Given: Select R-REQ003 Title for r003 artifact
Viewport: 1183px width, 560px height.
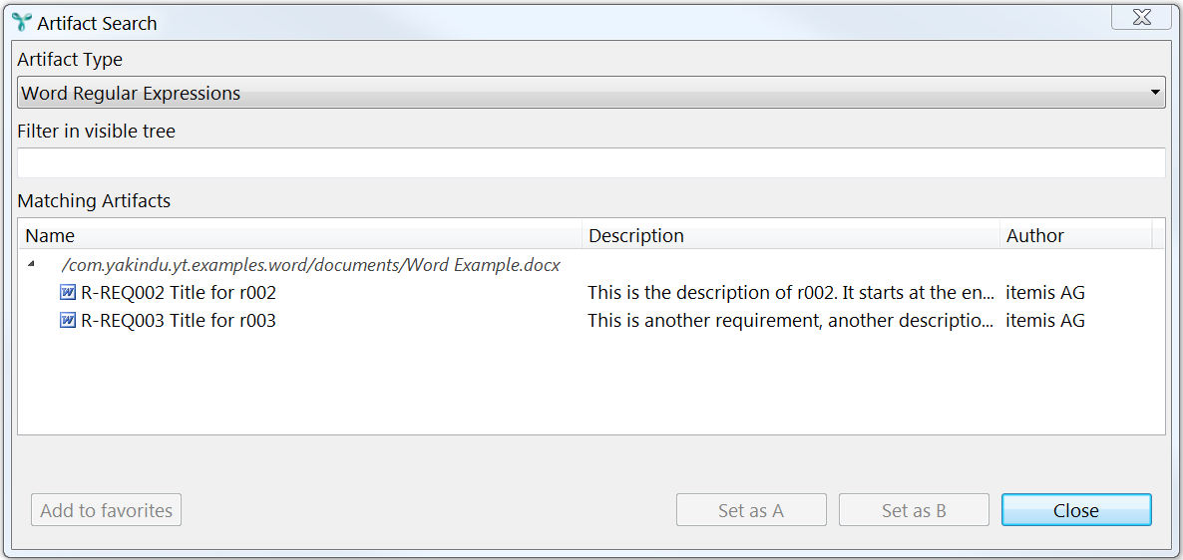Looking at the screenshot, I should coord(179,321).
